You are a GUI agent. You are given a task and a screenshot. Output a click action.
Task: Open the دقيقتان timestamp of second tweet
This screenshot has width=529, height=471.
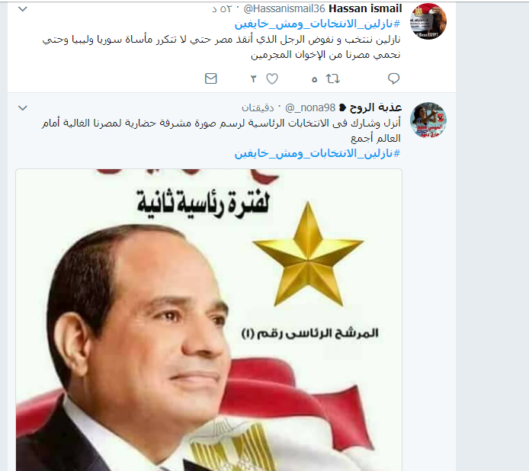(258, 108)
